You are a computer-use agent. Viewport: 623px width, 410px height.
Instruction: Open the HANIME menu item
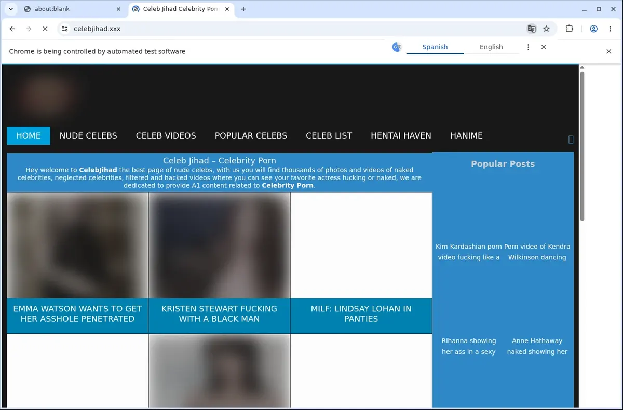coord(466,135)
